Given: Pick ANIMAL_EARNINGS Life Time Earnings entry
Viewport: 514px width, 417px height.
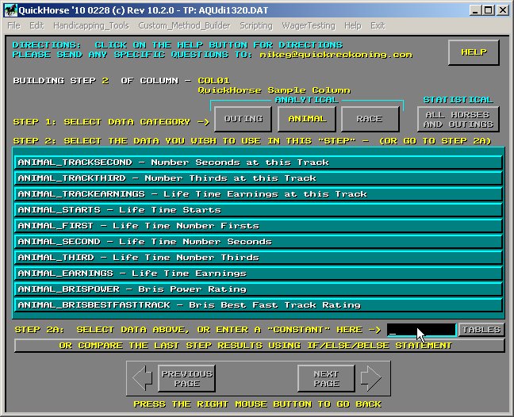Looking at the screenshot, I should 259,274.
